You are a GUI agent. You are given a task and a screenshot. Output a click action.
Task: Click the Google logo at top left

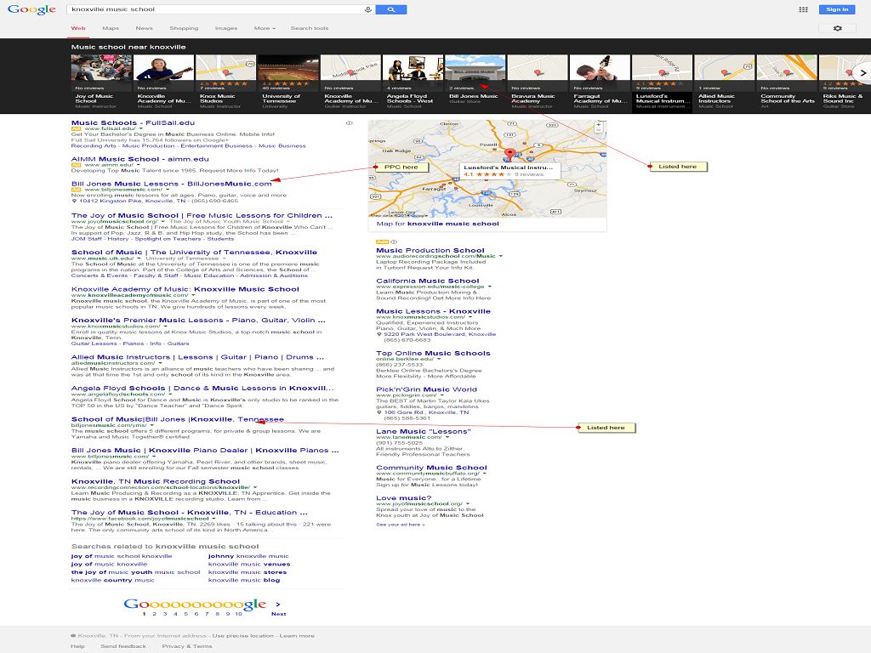click(31, 9)
